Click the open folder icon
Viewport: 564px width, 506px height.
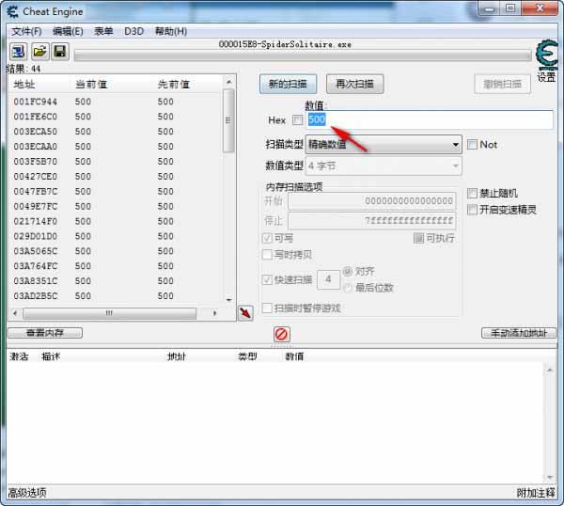(39, 51)
